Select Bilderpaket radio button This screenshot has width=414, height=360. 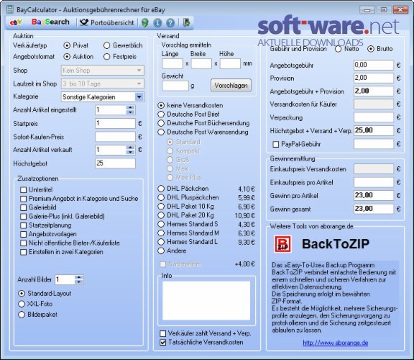22,315
